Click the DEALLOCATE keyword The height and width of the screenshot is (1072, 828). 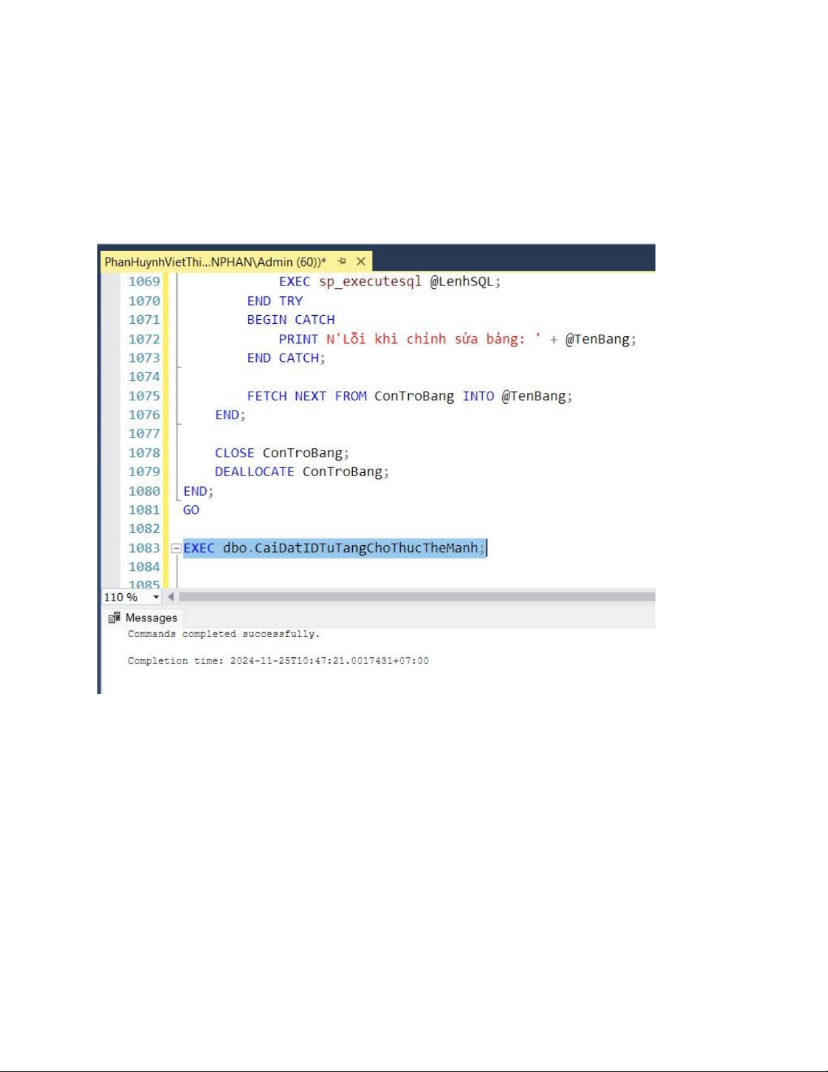pos(254,471)
